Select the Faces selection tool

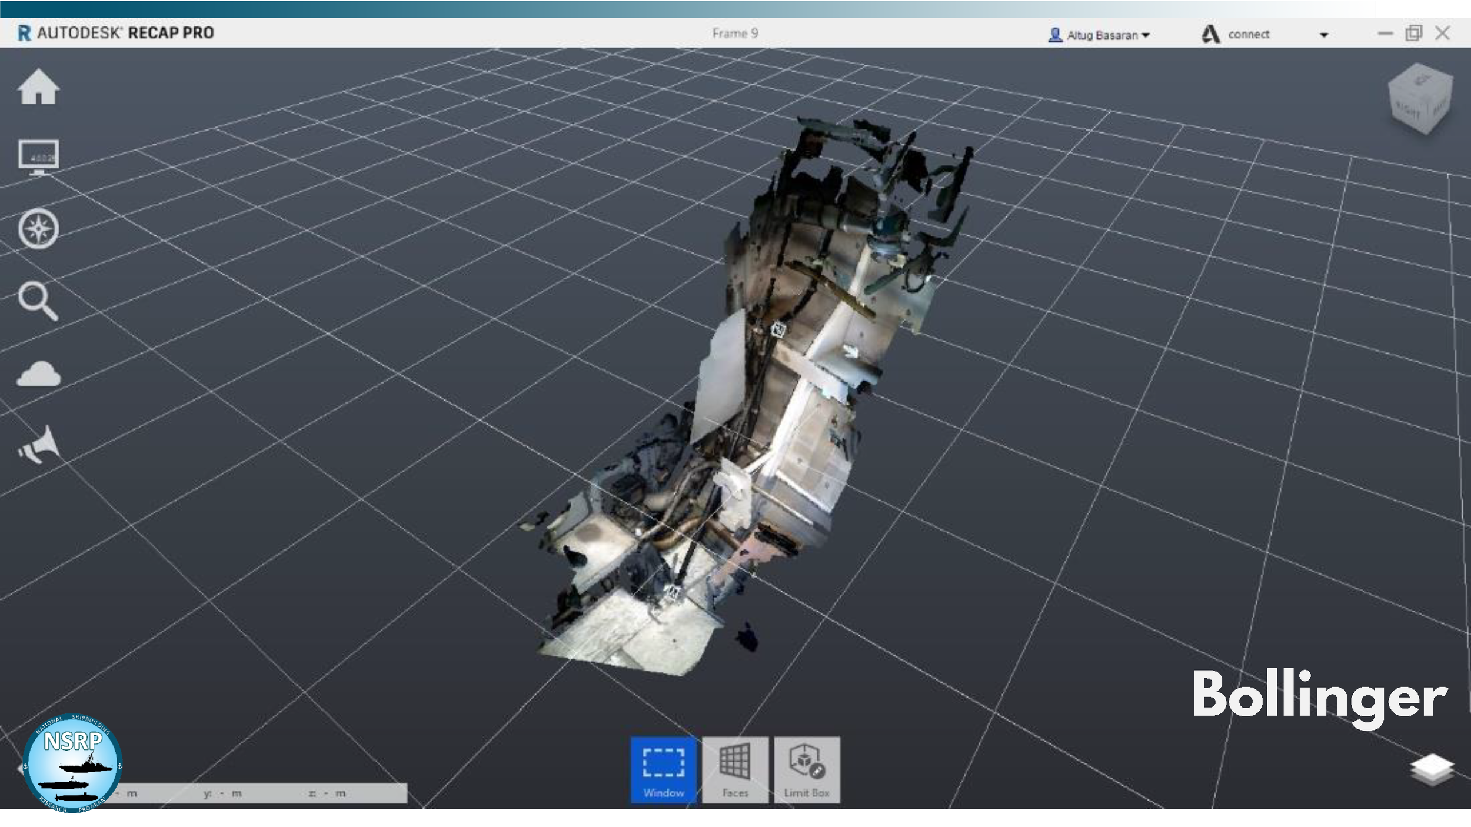pyautogui.click(x=735, y=769)
